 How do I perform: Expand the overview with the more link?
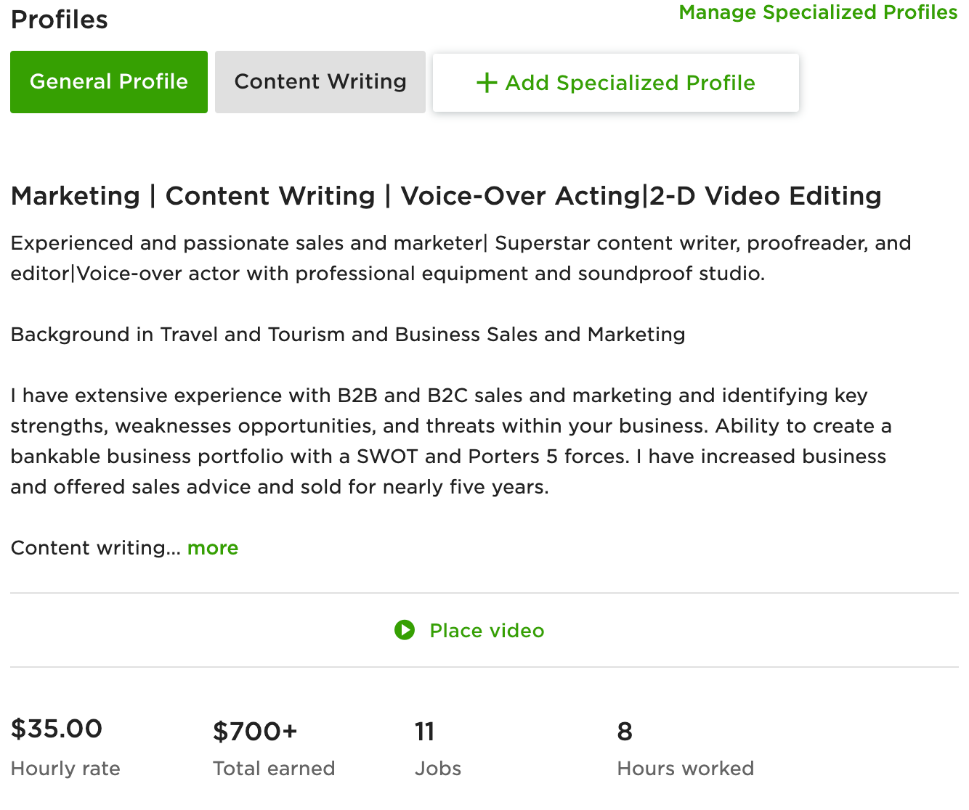pyautogui.click(x=213, y=548)
